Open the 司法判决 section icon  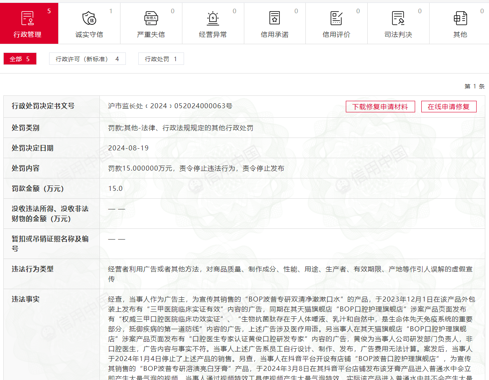398,18
